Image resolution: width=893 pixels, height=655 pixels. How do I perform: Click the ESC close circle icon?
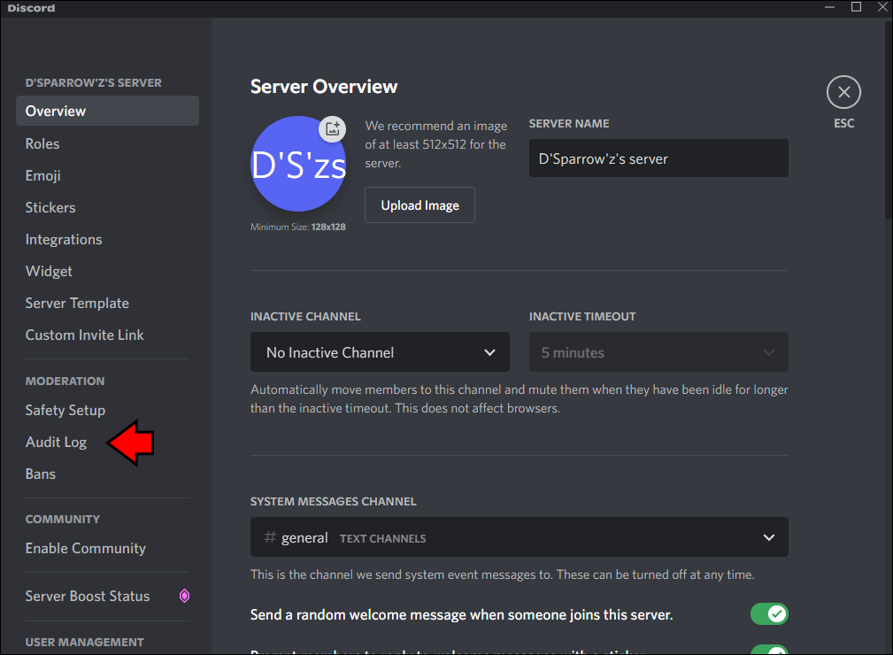tap(843, 92)
